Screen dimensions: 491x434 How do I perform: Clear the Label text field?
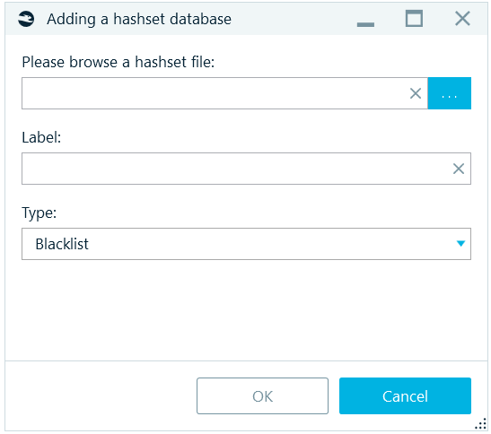pos(459,169)
